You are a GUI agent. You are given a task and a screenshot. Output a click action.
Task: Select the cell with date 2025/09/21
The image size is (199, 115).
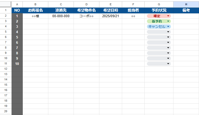[110, 16]
